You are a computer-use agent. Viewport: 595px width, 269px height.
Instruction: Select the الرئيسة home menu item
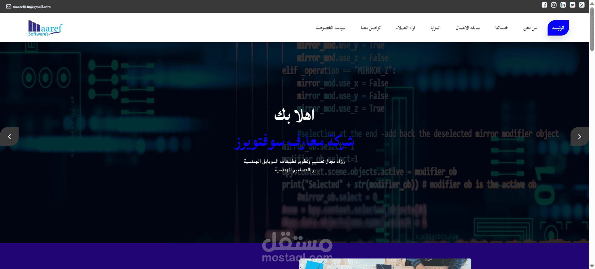click(x=558, y=28)
